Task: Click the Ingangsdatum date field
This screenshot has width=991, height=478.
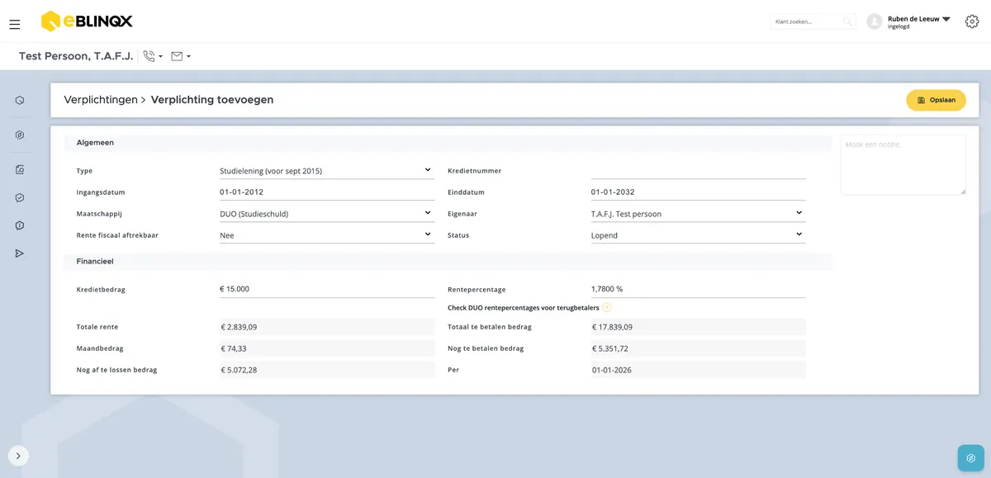Action: (x=327, y=192)
